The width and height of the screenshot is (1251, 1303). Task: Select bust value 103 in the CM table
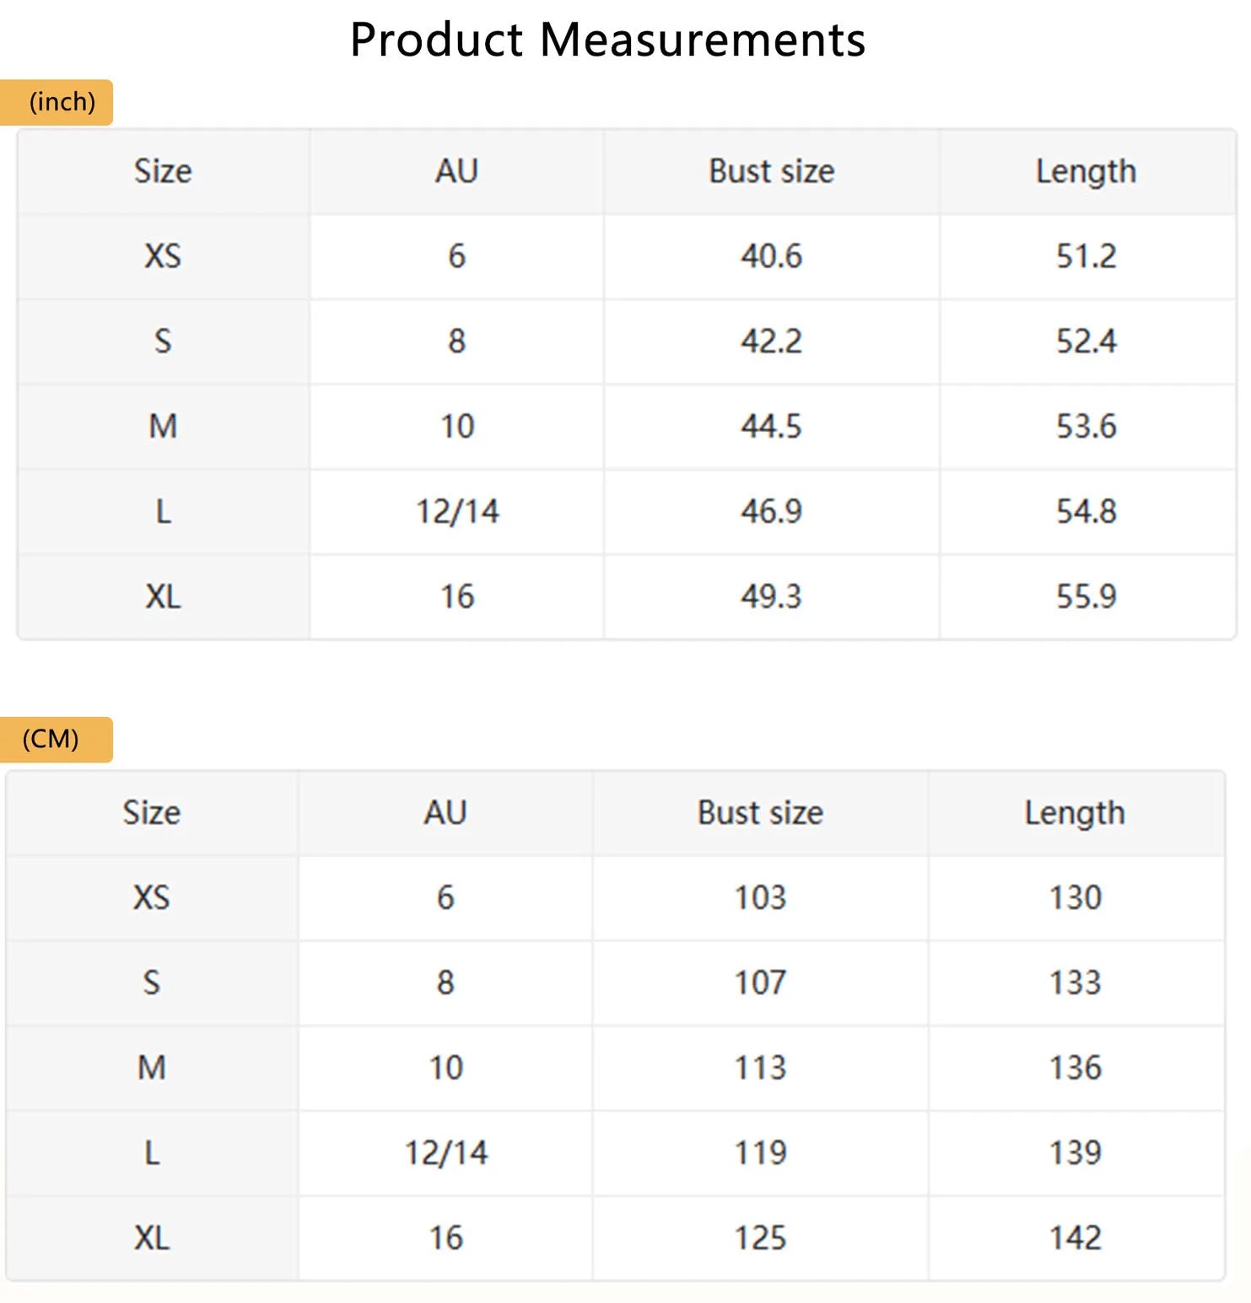click(760, 897)
